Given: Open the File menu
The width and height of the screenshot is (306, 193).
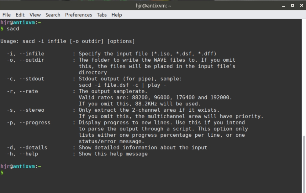Looking at the screenshot, I should [6, 15].
